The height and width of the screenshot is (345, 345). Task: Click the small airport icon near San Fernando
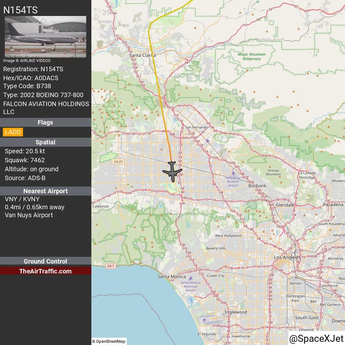coord(207,140)
